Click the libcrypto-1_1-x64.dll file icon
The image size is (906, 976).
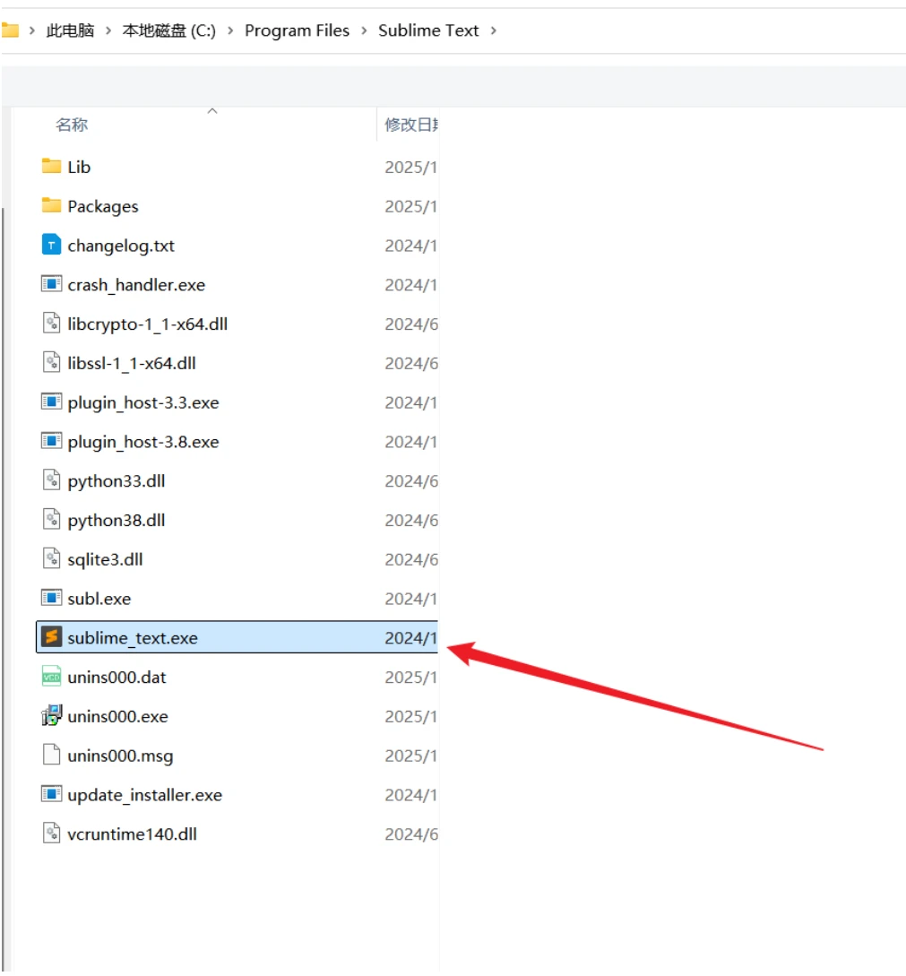click(51, 323)
